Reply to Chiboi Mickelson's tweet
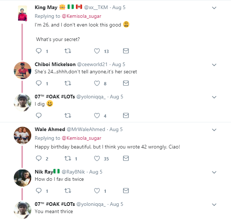The width and height of the screenshot is (231, 220). [x=39, y=83]
